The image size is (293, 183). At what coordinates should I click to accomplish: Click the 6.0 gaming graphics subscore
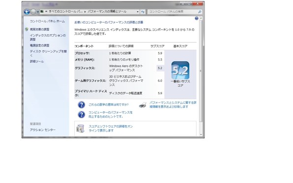coord(160,80)
